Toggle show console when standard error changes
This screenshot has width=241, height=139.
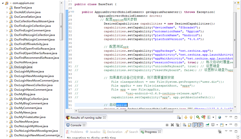coord(200,125)
